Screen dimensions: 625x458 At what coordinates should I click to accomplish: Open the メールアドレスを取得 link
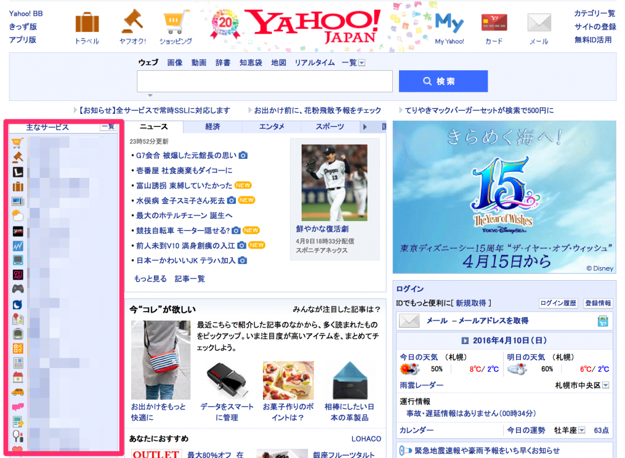493,321
